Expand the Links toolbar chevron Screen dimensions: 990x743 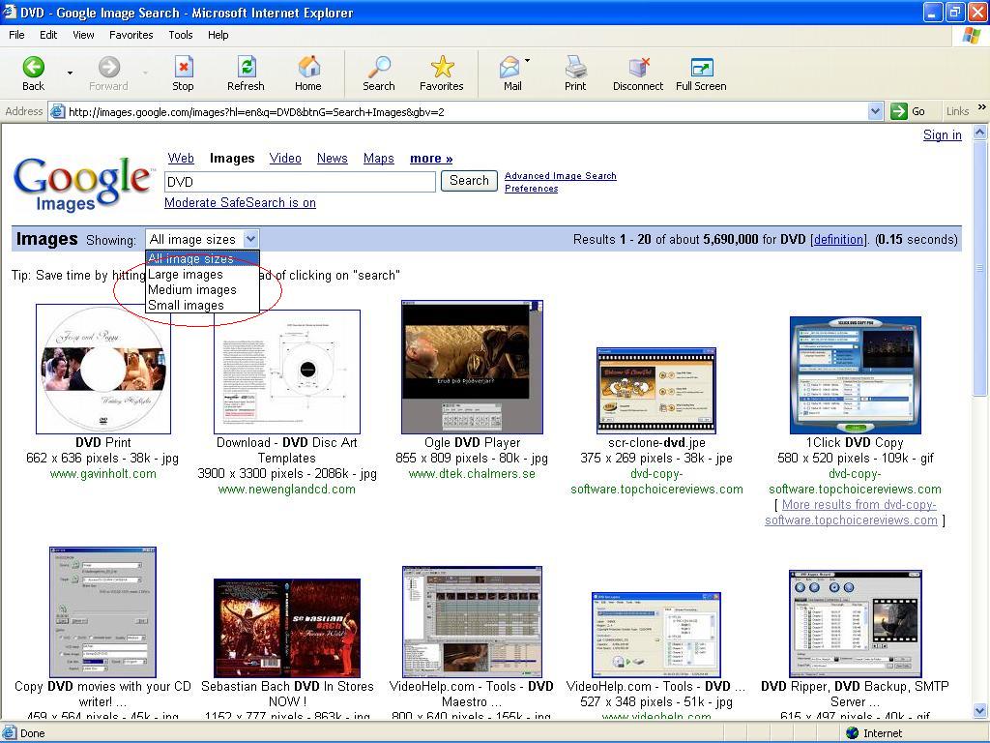(x=982, y=107)
